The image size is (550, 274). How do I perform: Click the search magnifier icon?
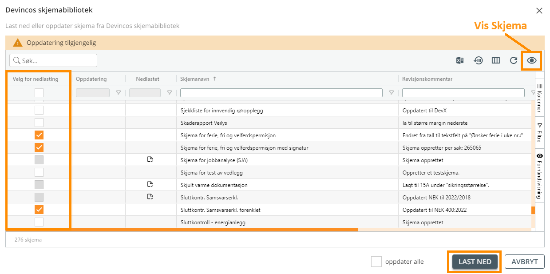coord(16,60)
